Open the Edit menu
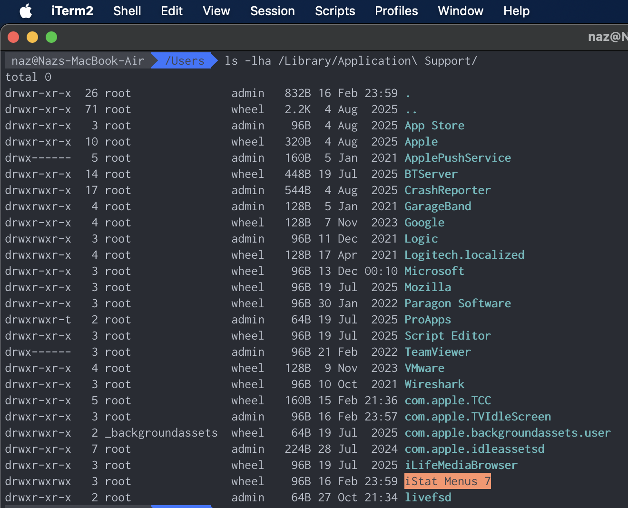 (172, 11)
